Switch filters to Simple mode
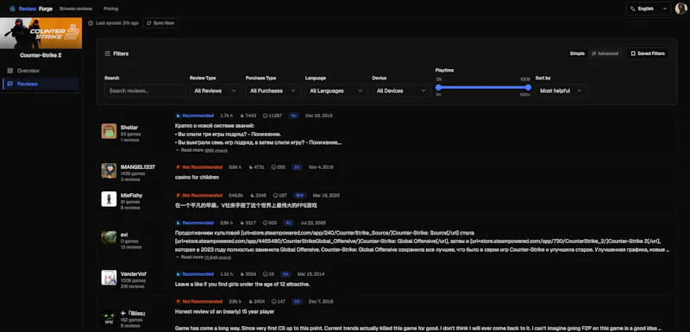 tap(577, 53)
